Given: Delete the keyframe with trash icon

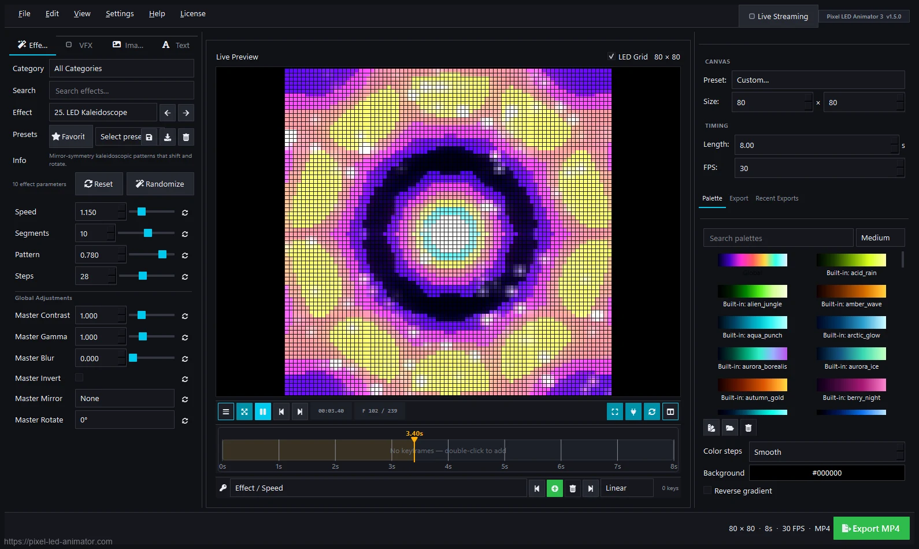Looking at the screenshot, I should pyautogui.click(x=573, y=488).
